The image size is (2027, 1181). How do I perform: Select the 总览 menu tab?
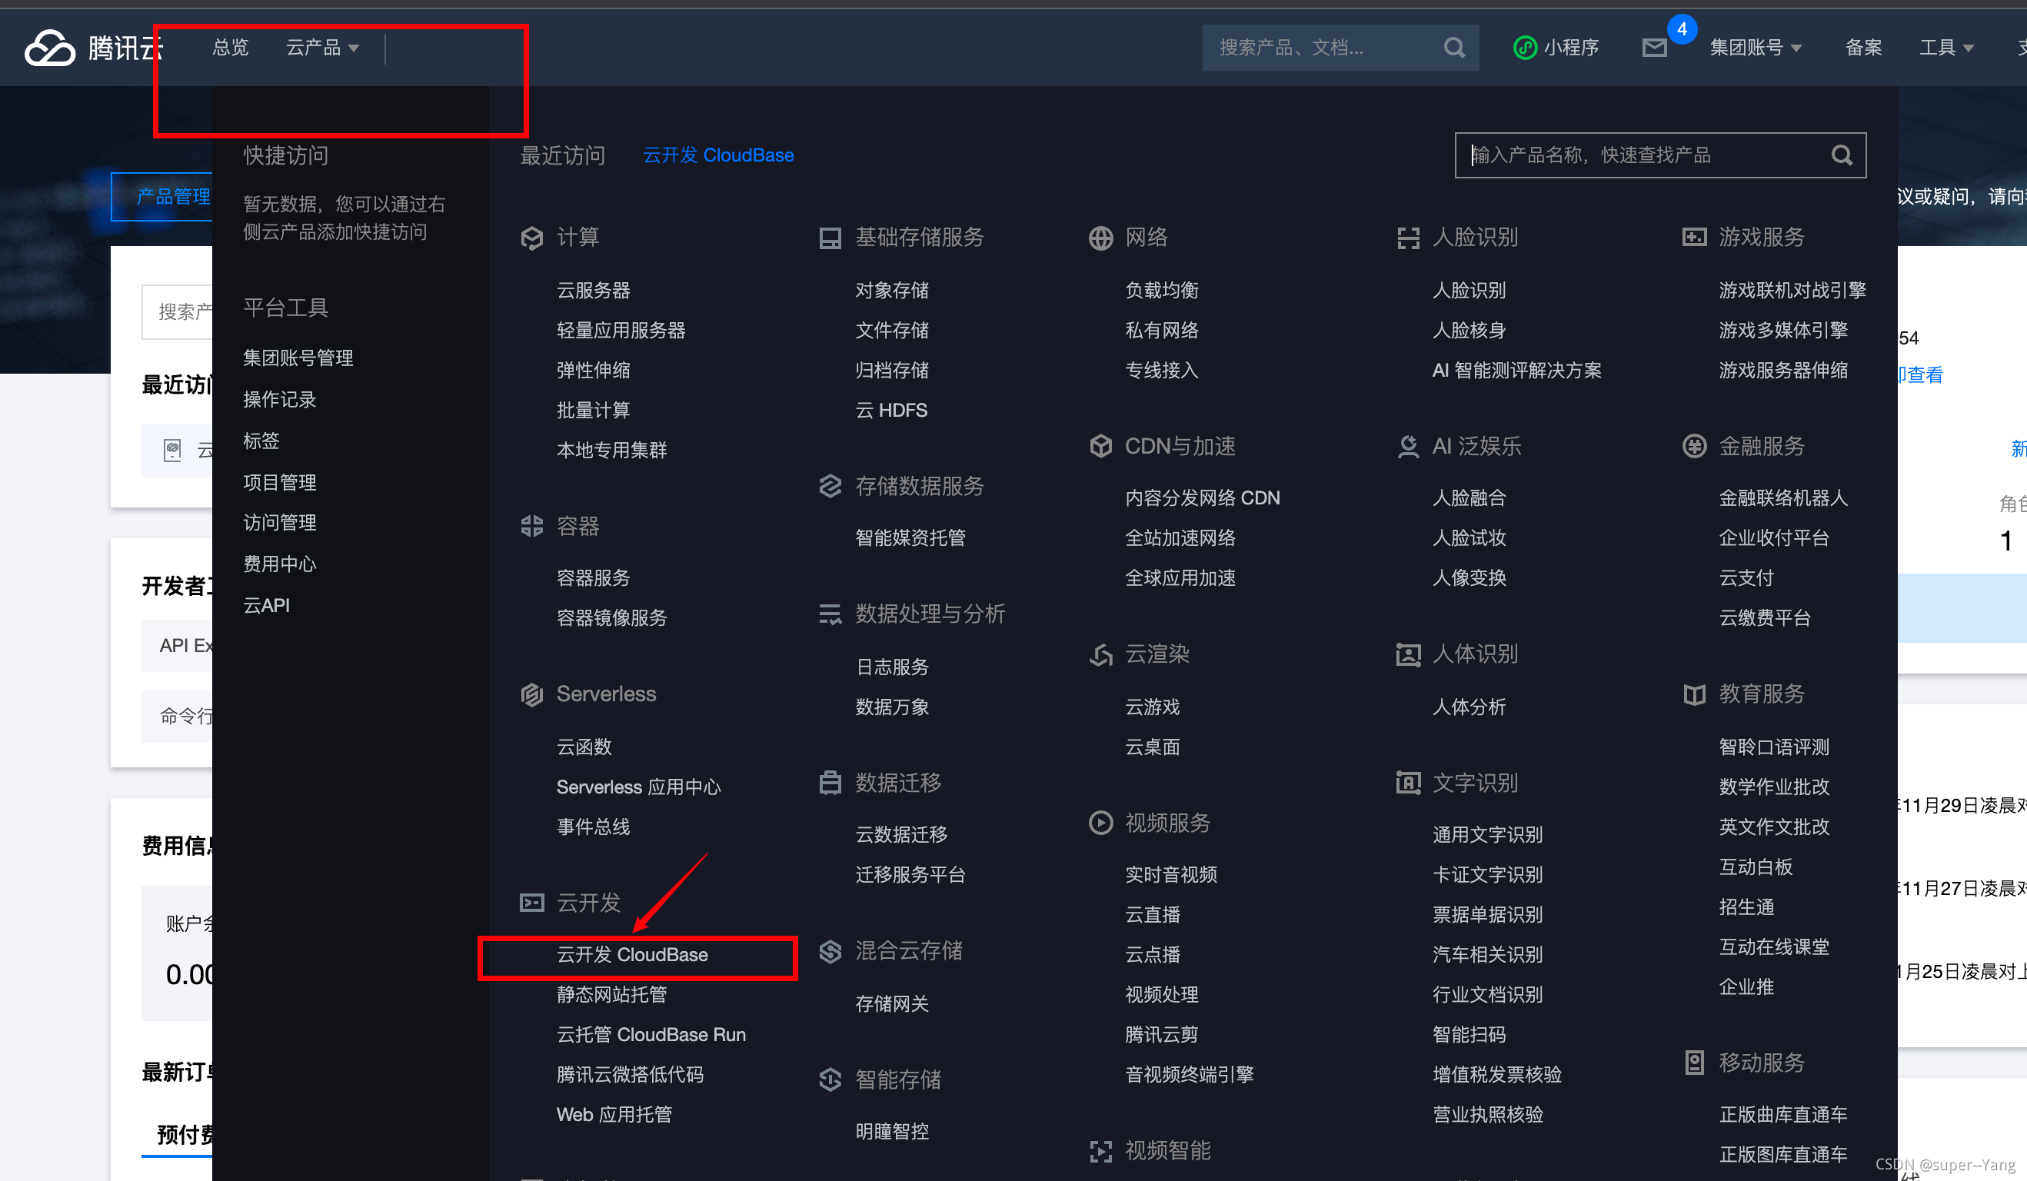[229, 48]
